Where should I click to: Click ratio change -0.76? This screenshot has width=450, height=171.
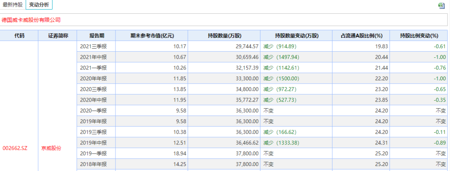tap(440, 68)
